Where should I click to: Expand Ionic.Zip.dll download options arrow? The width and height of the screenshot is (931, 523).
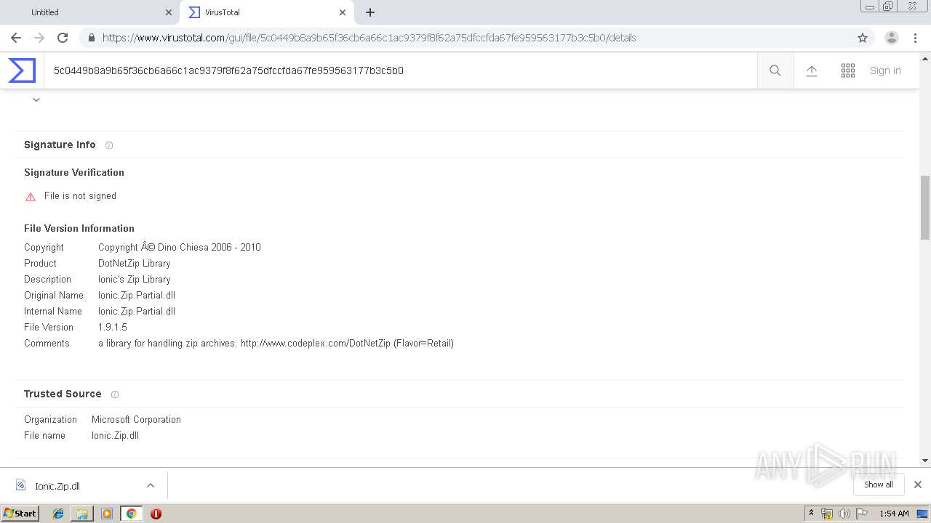151,485
